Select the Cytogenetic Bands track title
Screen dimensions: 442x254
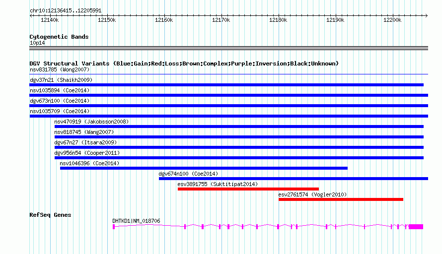(x=59, y=37)
